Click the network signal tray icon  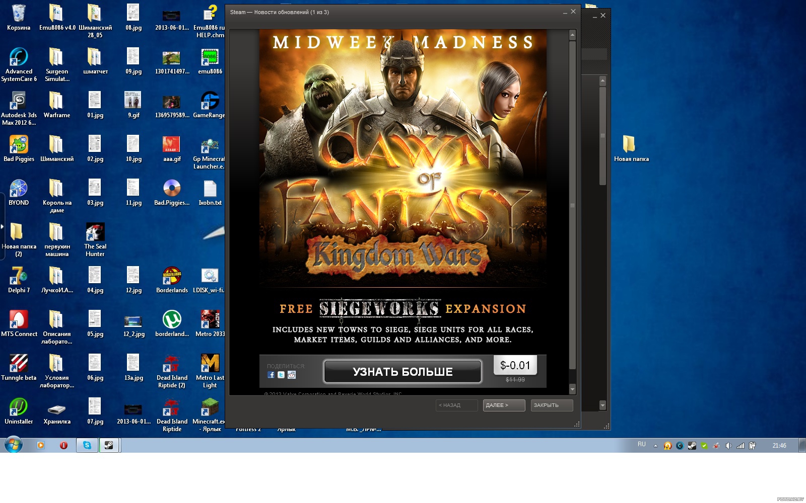(x=740, y=446)
